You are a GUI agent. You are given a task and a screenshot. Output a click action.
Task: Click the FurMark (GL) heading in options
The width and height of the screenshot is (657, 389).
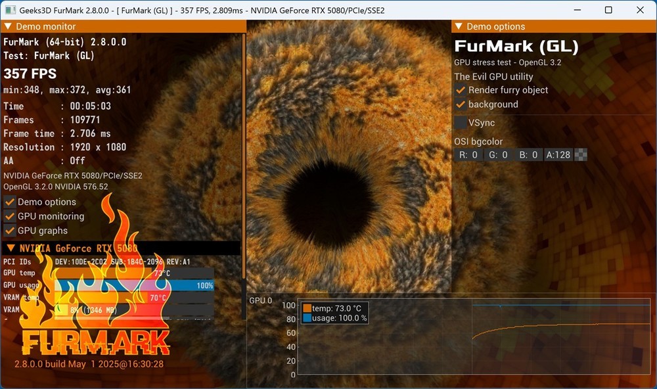[516, 46]
